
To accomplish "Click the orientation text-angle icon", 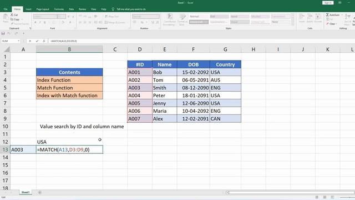I will (96, 16).
